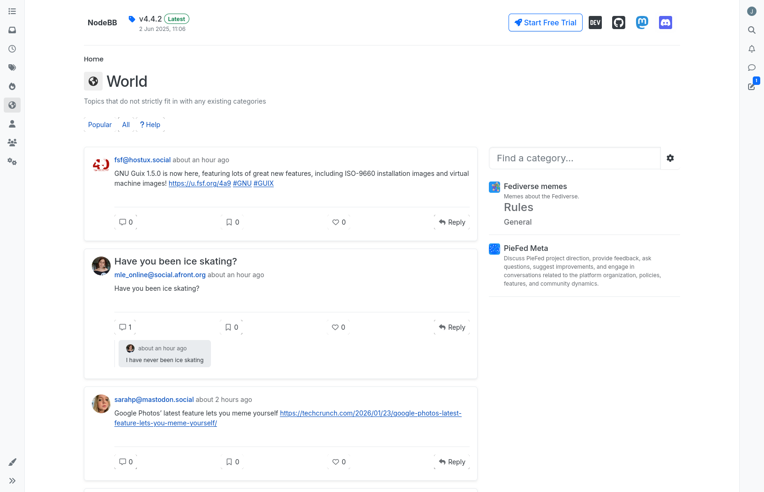This screenshot has width=764, height=492.
Task: Click the Start Free Trial button
Action: point(545,23)
